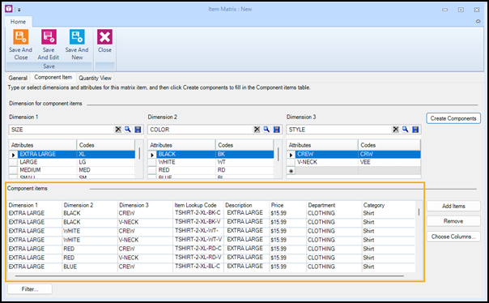This screenshot has width=489, height=303.
Task: Clear the COLOR dimension with X icon
Action: pos(257,129)
